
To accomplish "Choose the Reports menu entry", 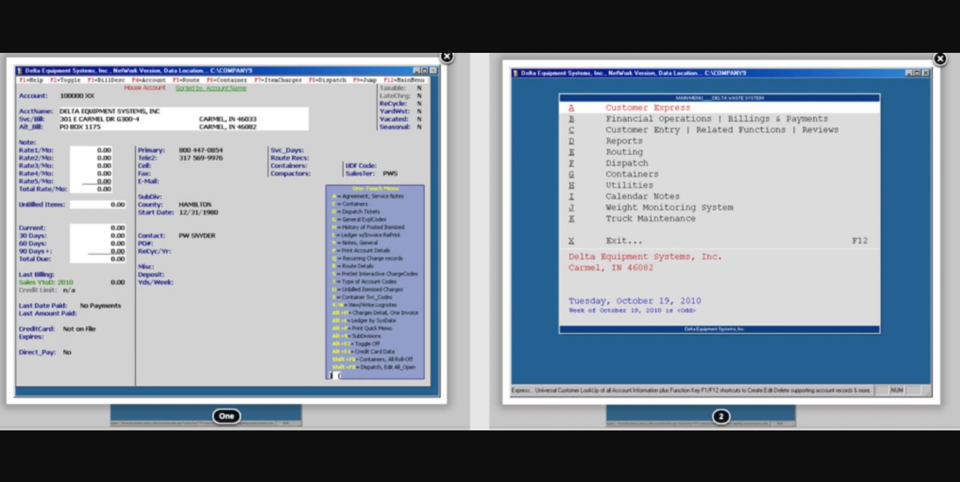I will point(624,141).
